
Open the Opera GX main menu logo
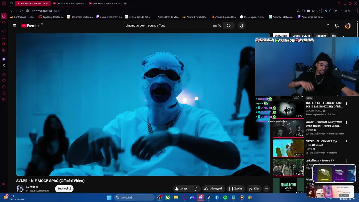coord(4,3)
